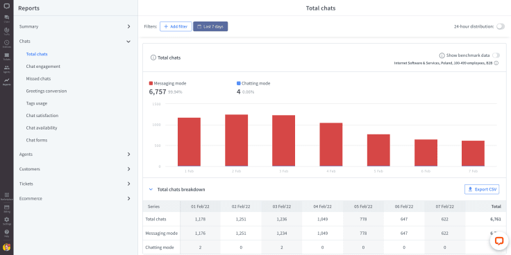This screenshot has width=511, height=255.
Task: Open the Chat satisfaction report
Action: click(x=42, y=116)
